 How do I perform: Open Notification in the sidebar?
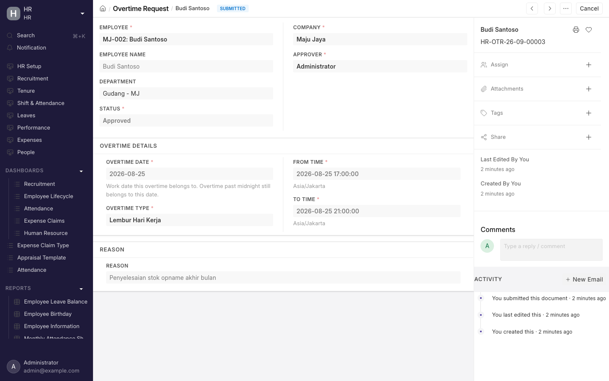tap(47, 48)
